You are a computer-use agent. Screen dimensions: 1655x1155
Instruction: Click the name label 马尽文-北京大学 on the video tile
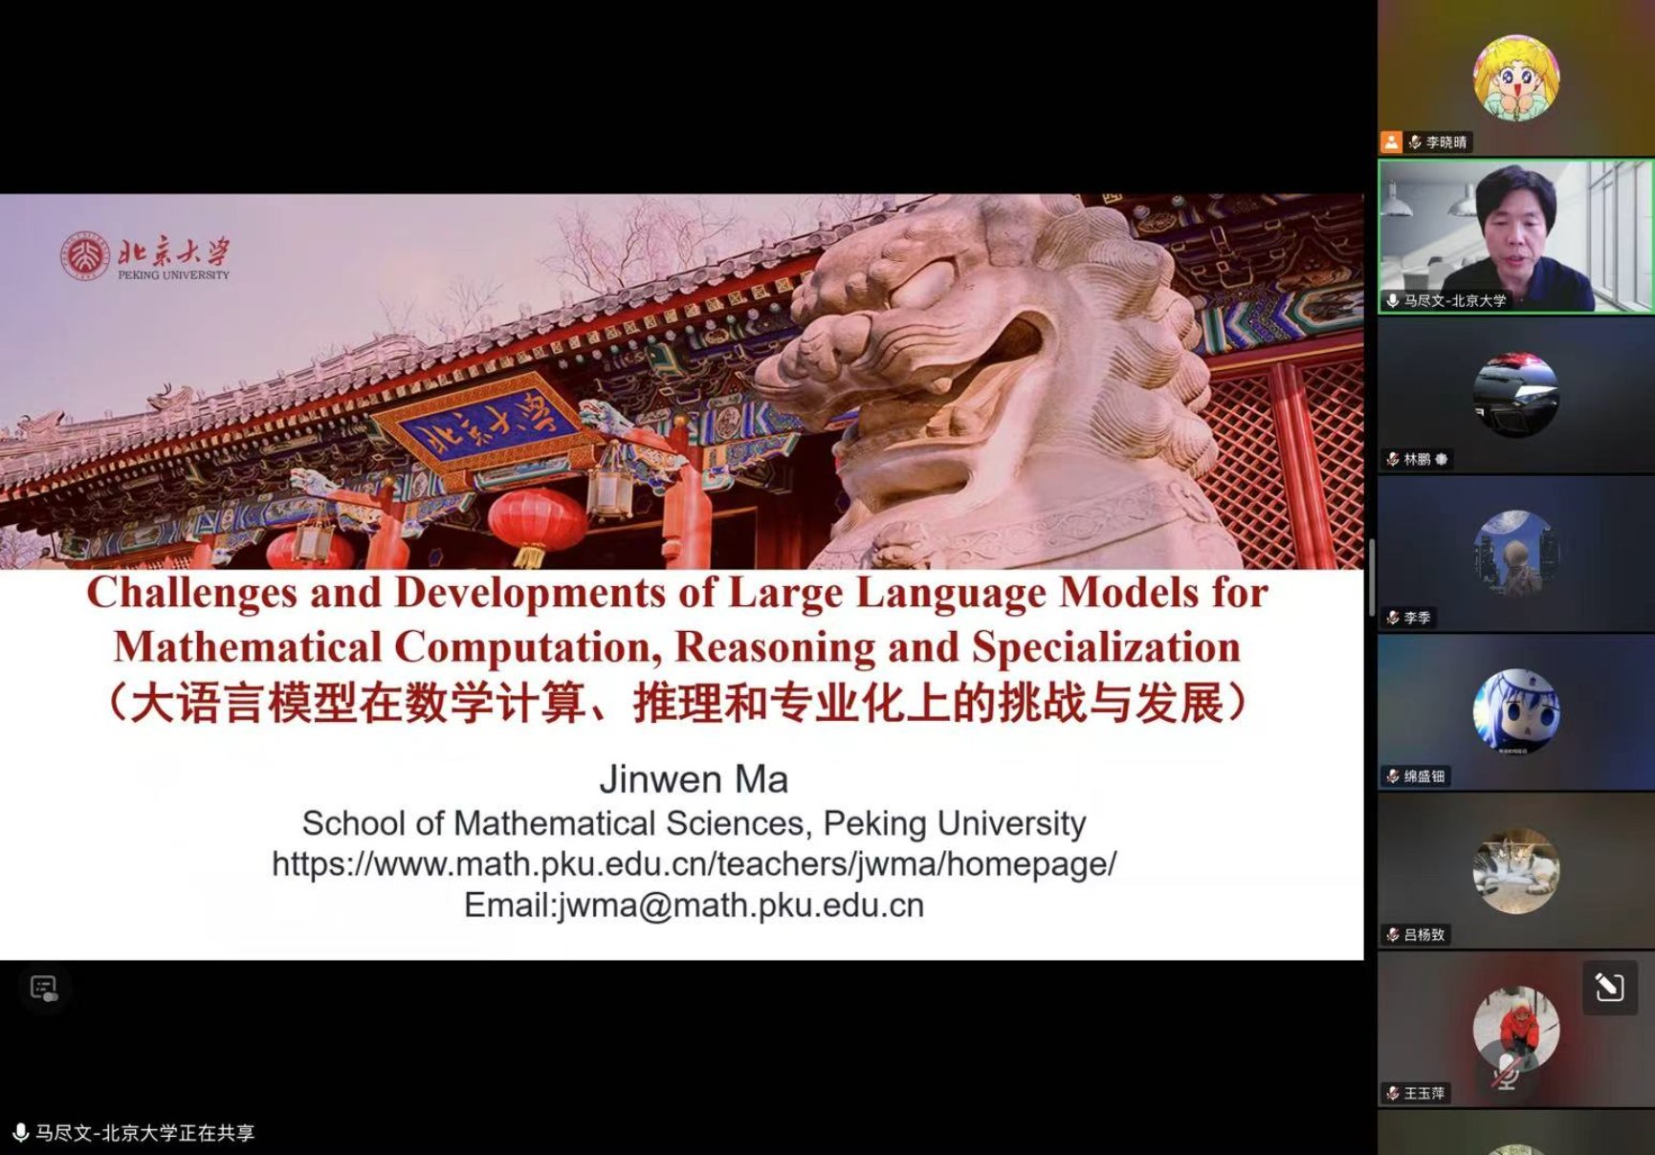[1455, 301]
